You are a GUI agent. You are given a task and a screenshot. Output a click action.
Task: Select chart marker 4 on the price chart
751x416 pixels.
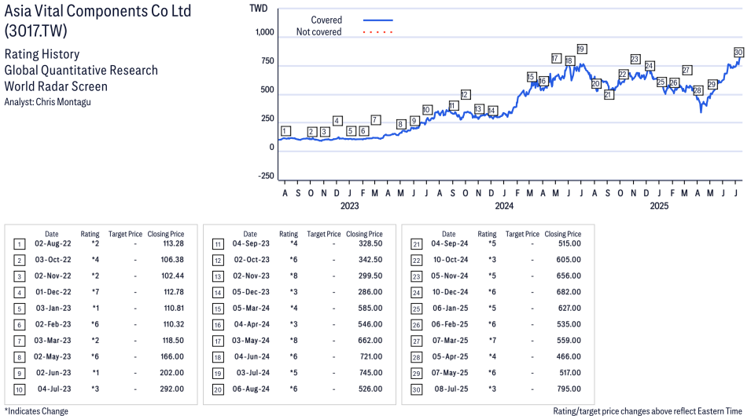[337, 121]
